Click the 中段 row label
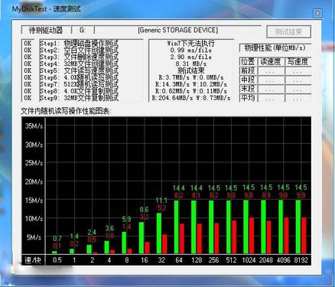Image resolution: width=335 pixels, height=287 pixels. pos(248,80)
